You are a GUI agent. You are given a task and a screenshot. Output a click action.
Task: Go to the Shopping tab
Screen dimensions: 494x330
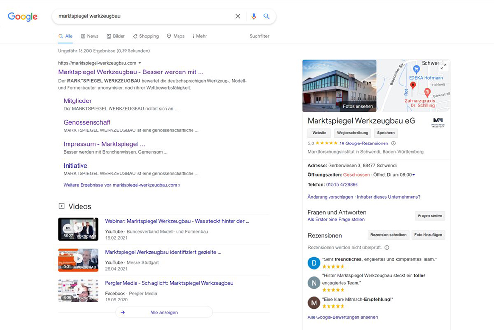[x=146, y=36]
